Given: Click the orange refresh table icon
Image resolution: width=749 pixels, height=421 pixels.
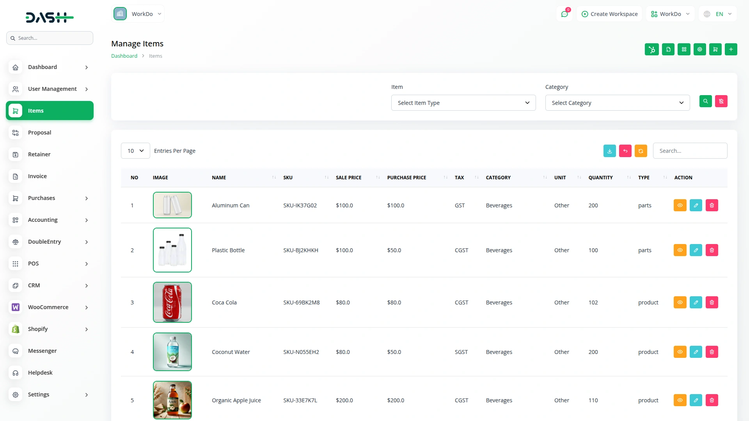Looking at the screenshot, I should coord(641,151).
